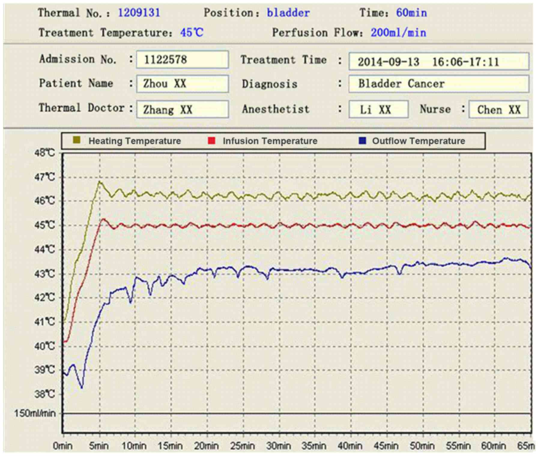Click the Treatment Time field
539x456 pixels.
[438, 61]
